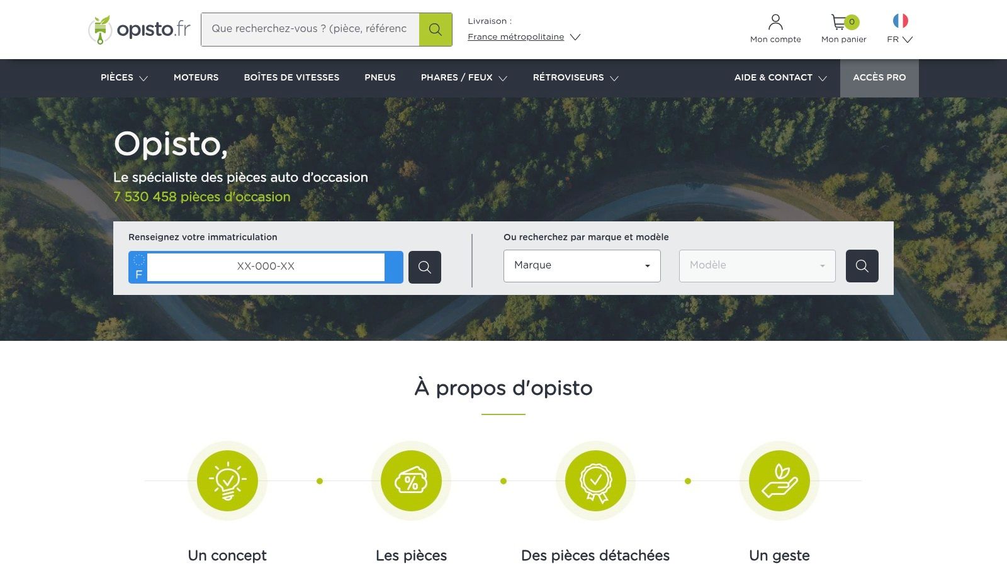Viewport: 1007px width, 566px height.
Task: Click the Opisto.fr logo
Action: point(138,29)
